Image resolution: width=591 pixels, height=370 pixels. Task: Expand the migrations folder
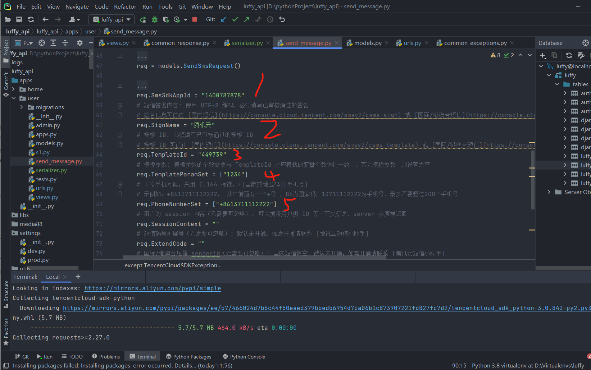point(22,107)
